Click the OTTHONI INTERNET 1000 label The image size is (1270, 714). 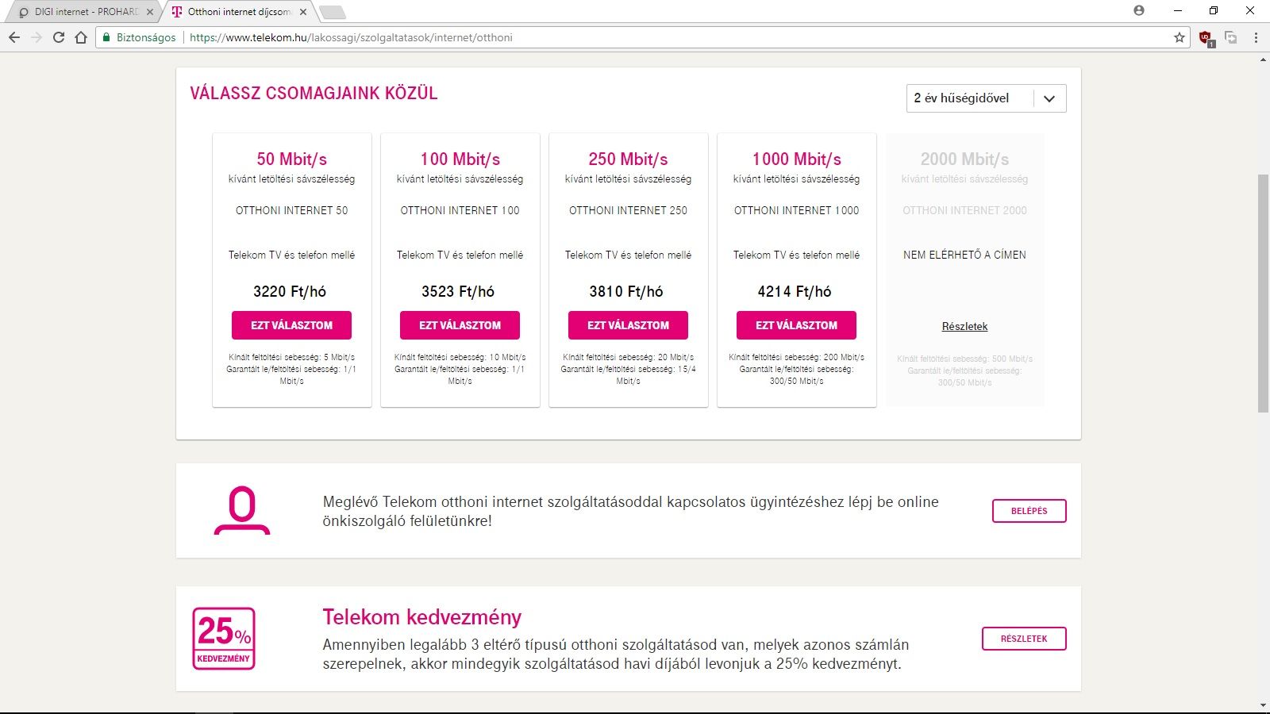coord(796,210)
